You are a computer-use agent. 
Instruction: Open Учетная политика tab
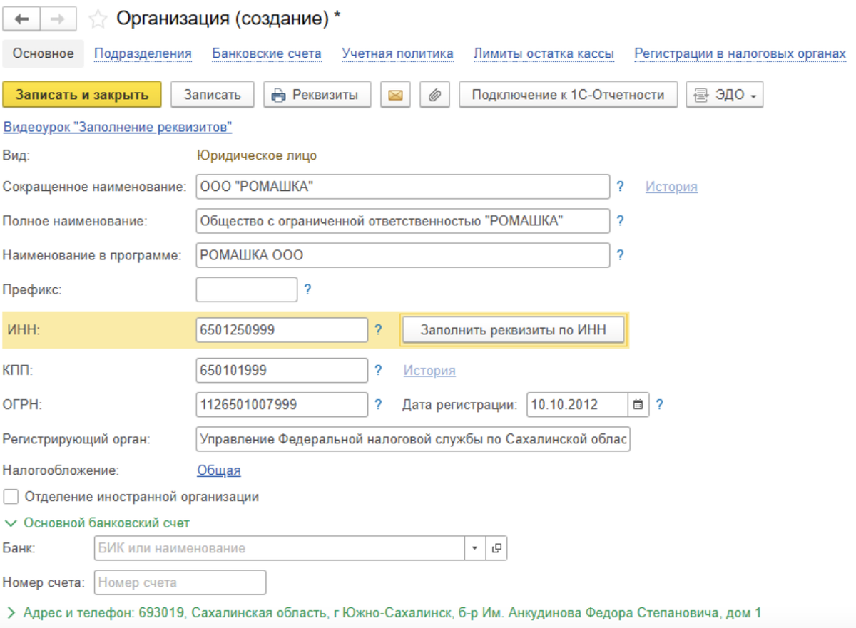[x=397, y=53]
